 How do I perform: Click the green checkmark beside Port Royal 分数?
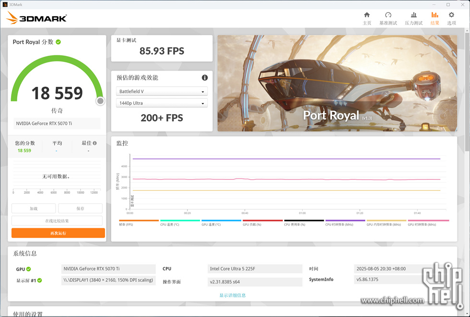58,42
